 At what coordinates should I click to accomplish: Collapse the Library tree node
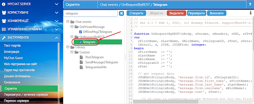pyautogui.click(x=68, y=47)
